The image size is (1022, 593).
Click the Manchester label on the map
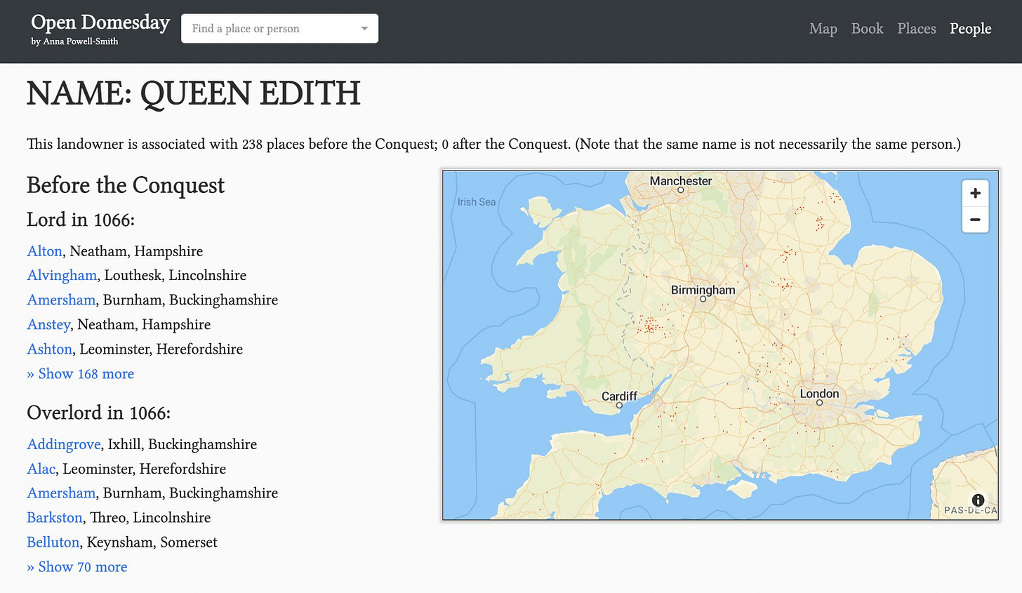(x=681, y=181)
